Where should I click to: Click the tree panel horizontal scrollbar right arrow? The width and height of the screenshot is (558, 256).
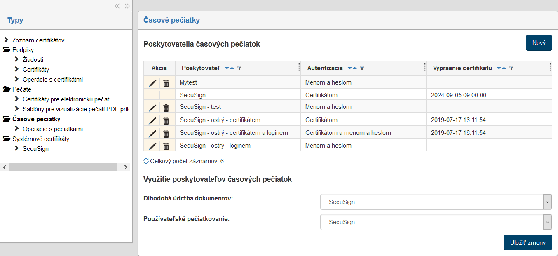[126, 167]
